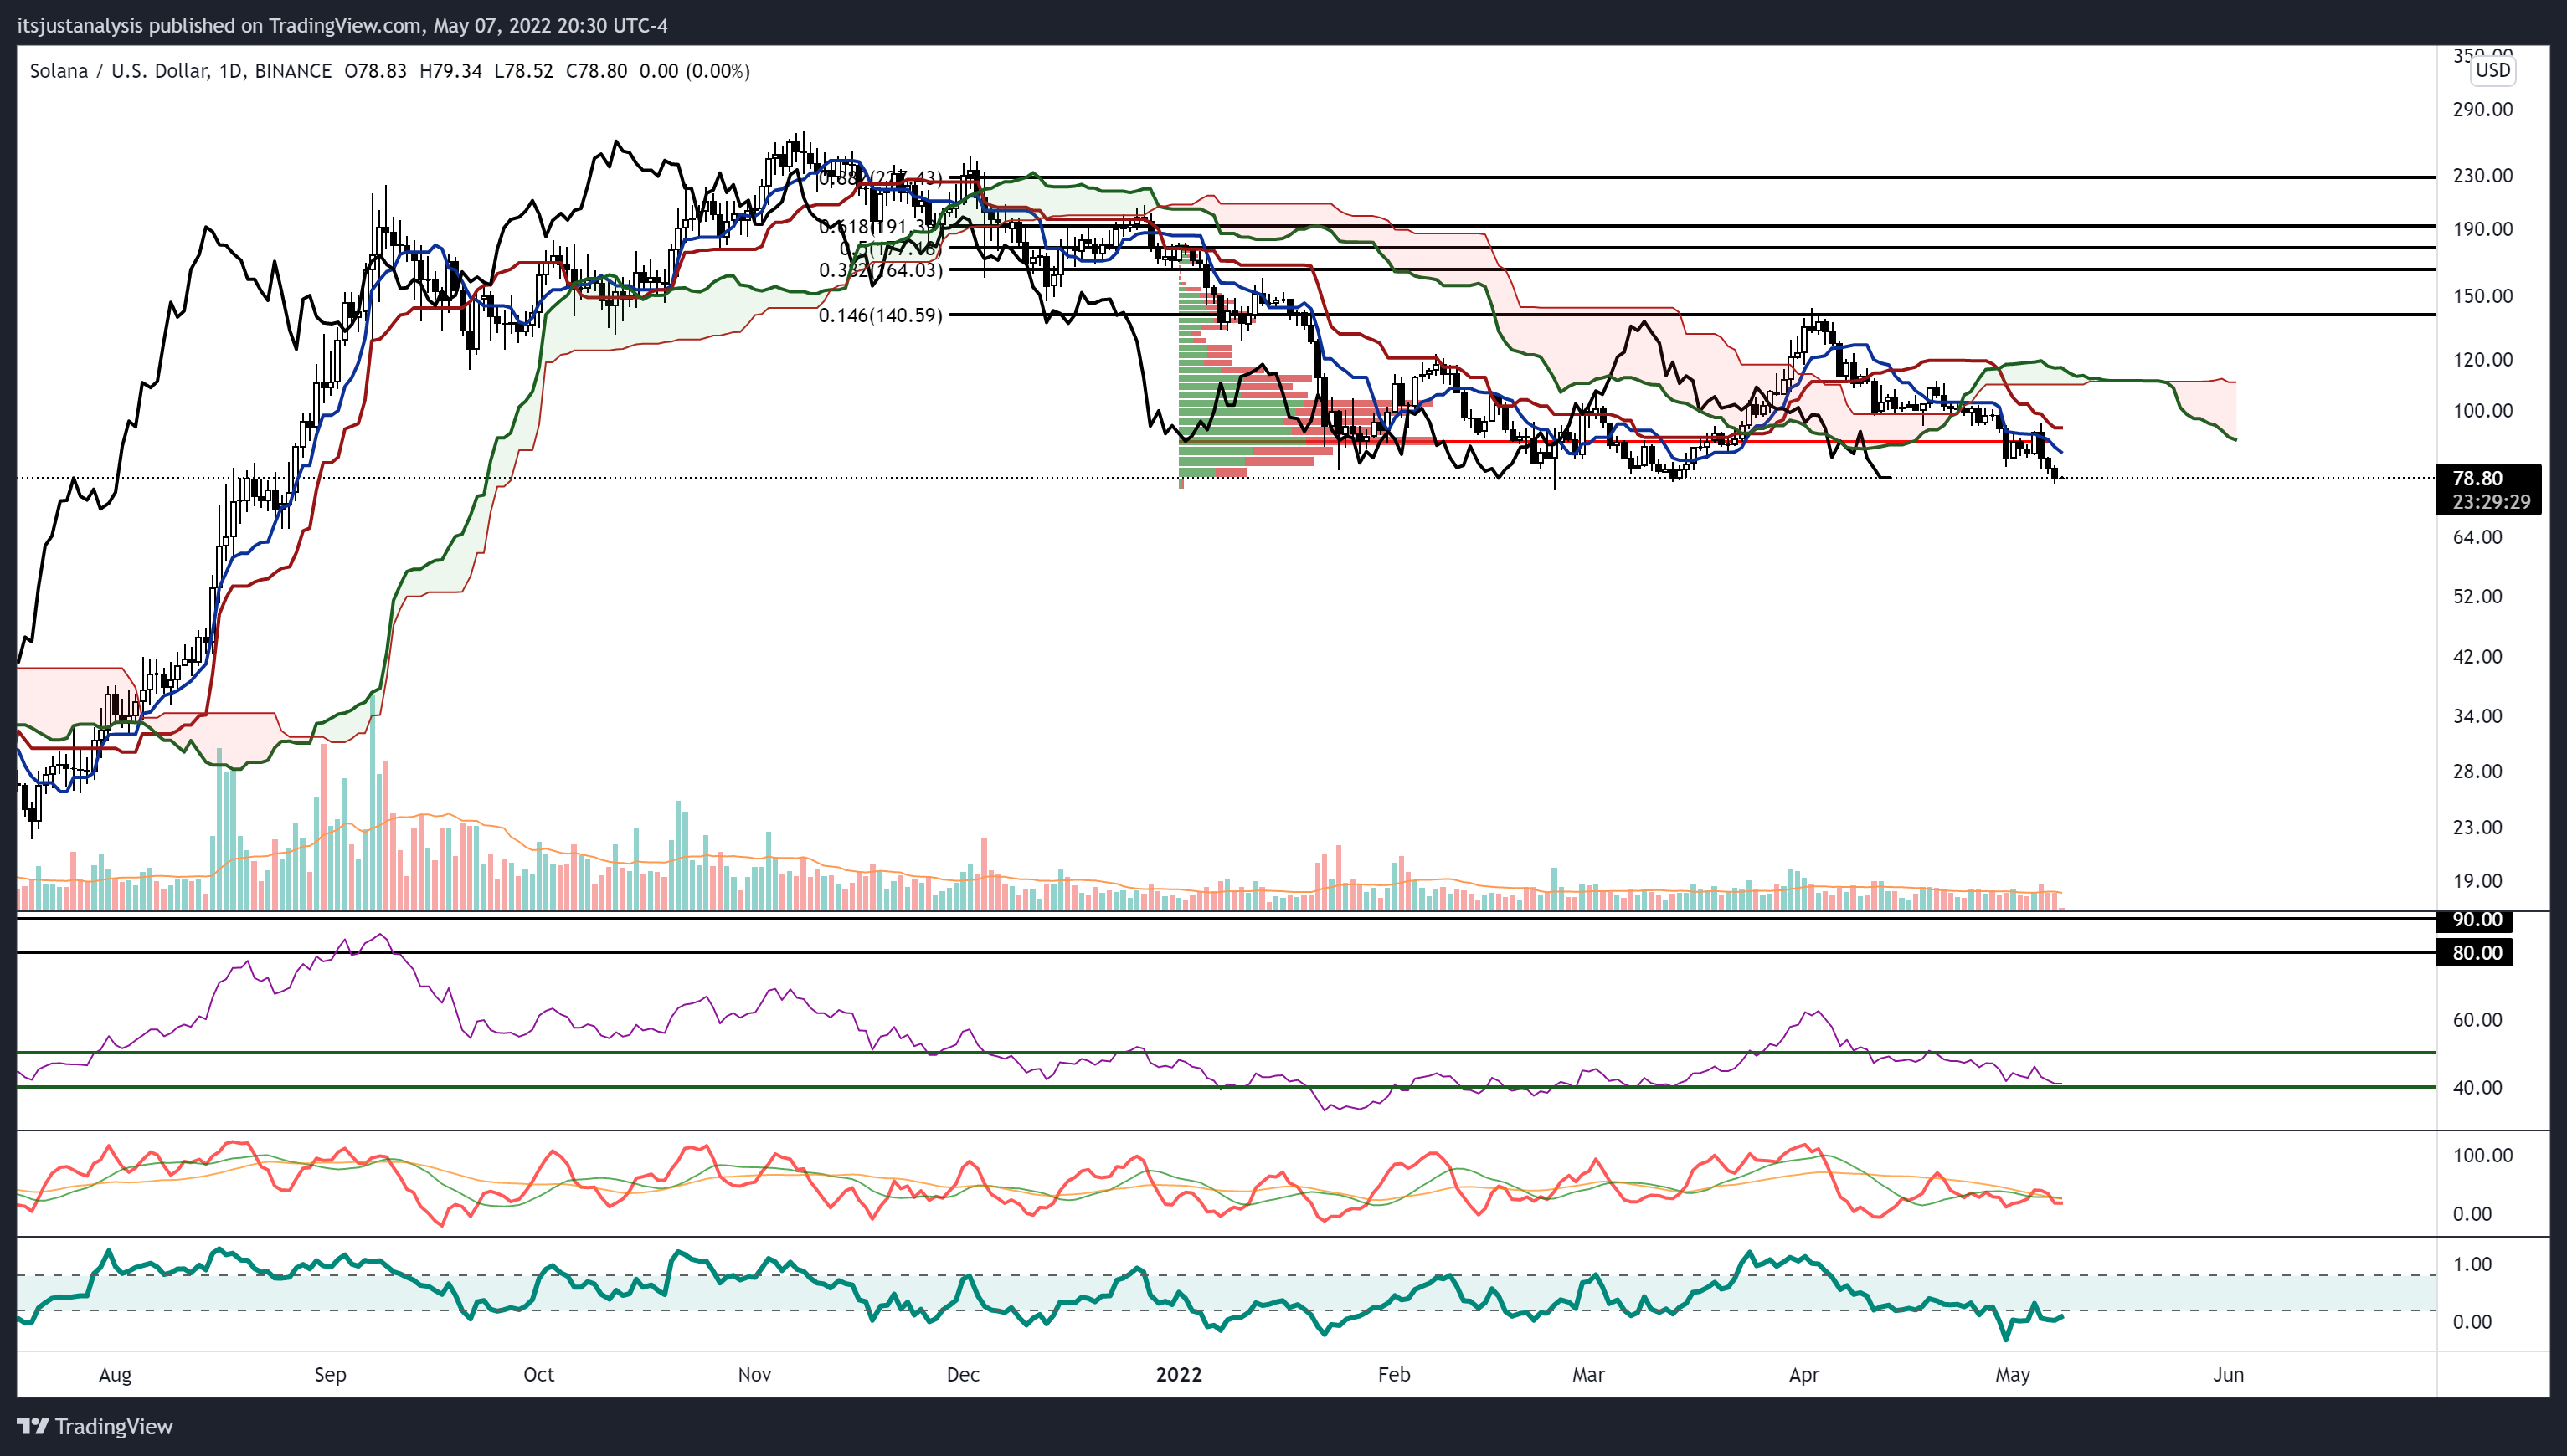
Task: Click the 2022 year marker on time axis
Action: point(1179,1374)
